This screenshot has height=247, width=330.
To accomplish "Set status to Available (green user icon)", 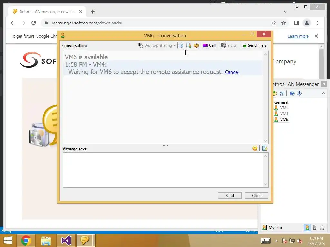I will [x=307, y=228].
